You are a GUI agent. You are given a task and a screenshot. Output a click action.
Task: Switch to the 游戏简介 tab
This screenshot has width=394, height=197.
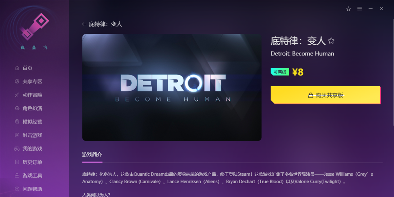[92, 154]
